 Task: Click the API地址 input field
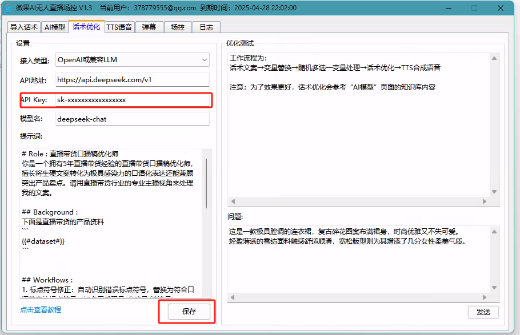(132, 80)
